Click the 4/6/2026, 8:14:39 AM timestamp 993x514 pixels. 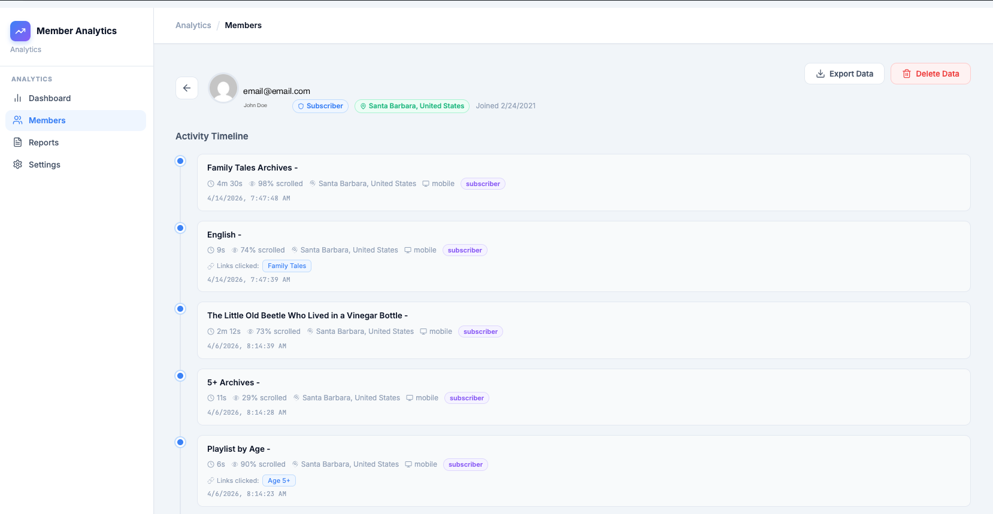247,346
